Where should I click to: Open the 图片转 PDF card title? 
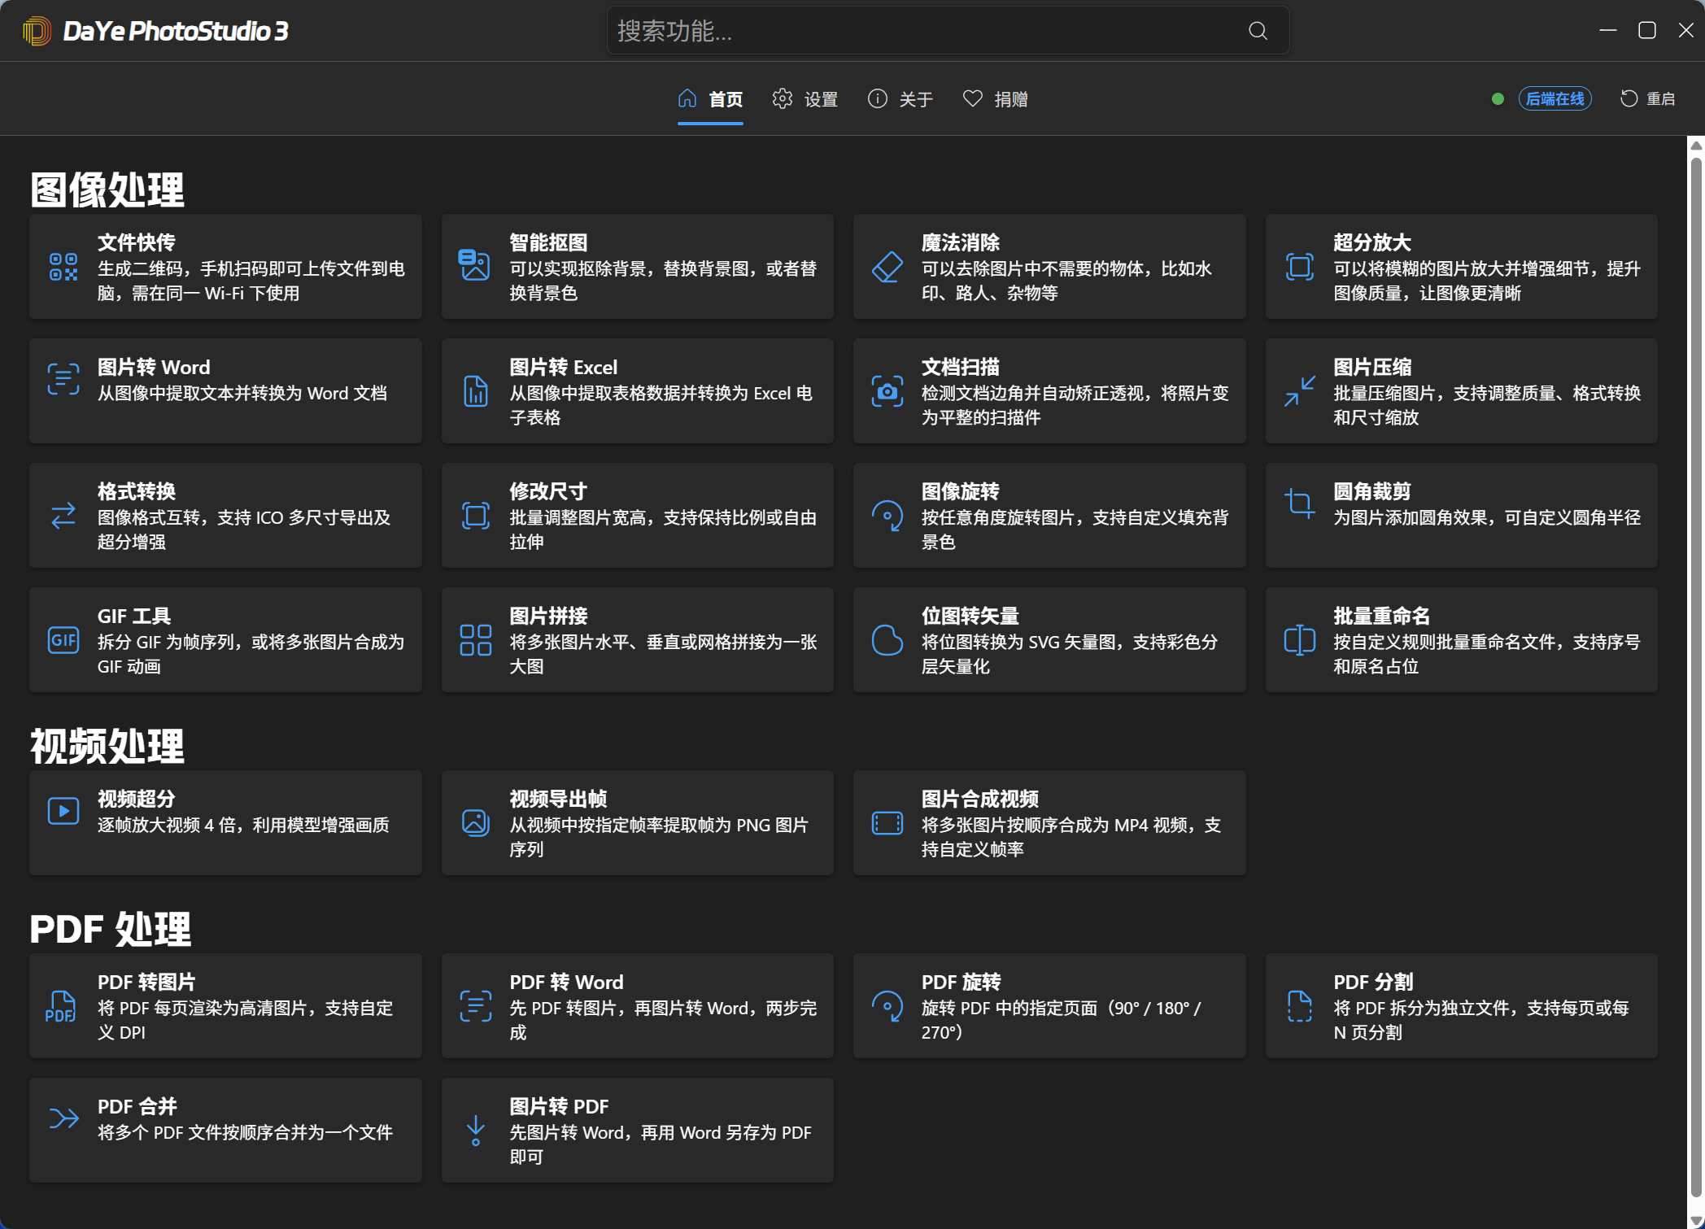[x=559, y=1106]
